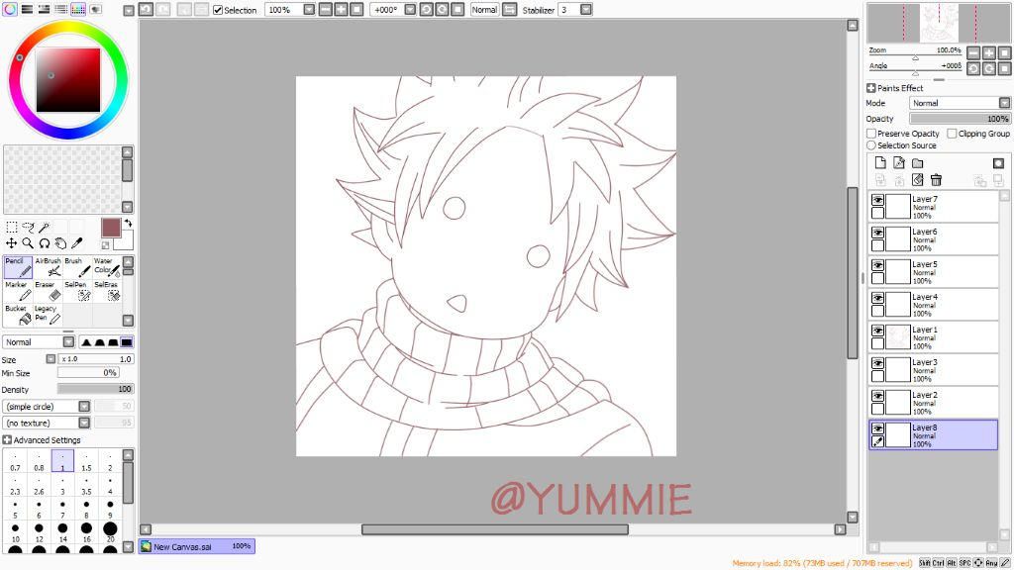Open the rotation angle +000° dropdown

tap(410, 10)
